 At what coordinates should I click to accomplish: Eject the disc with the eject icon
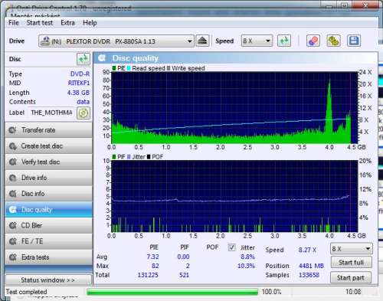[202, 41]
